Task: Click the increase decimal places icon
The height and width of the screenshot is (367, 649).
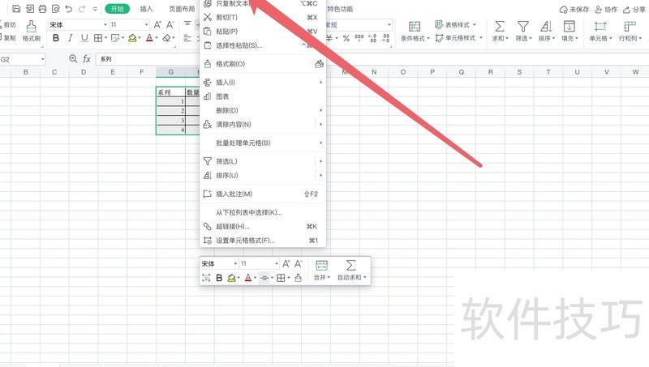Action: click(372, 38)
